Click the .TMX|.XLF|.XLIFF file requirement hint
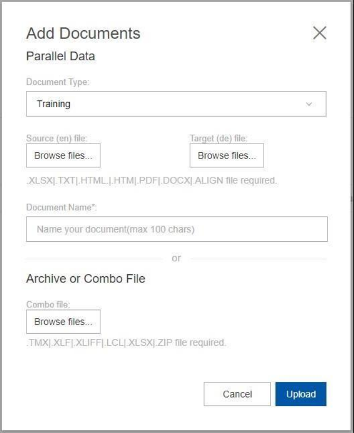 (x=126, y=343)
